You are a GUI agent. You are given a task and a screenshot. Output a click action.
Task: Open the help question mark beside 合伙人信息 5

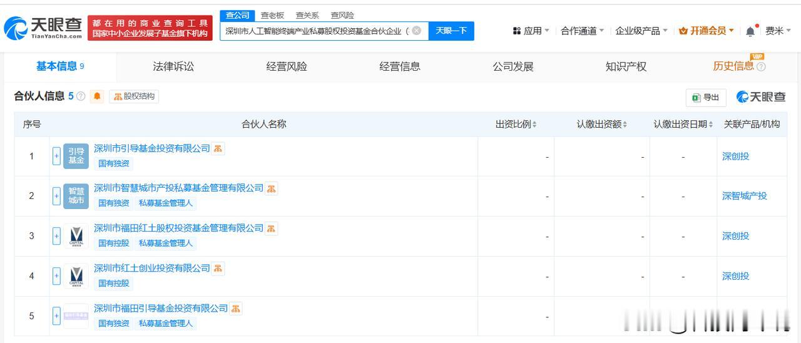(x=81, y=96)
